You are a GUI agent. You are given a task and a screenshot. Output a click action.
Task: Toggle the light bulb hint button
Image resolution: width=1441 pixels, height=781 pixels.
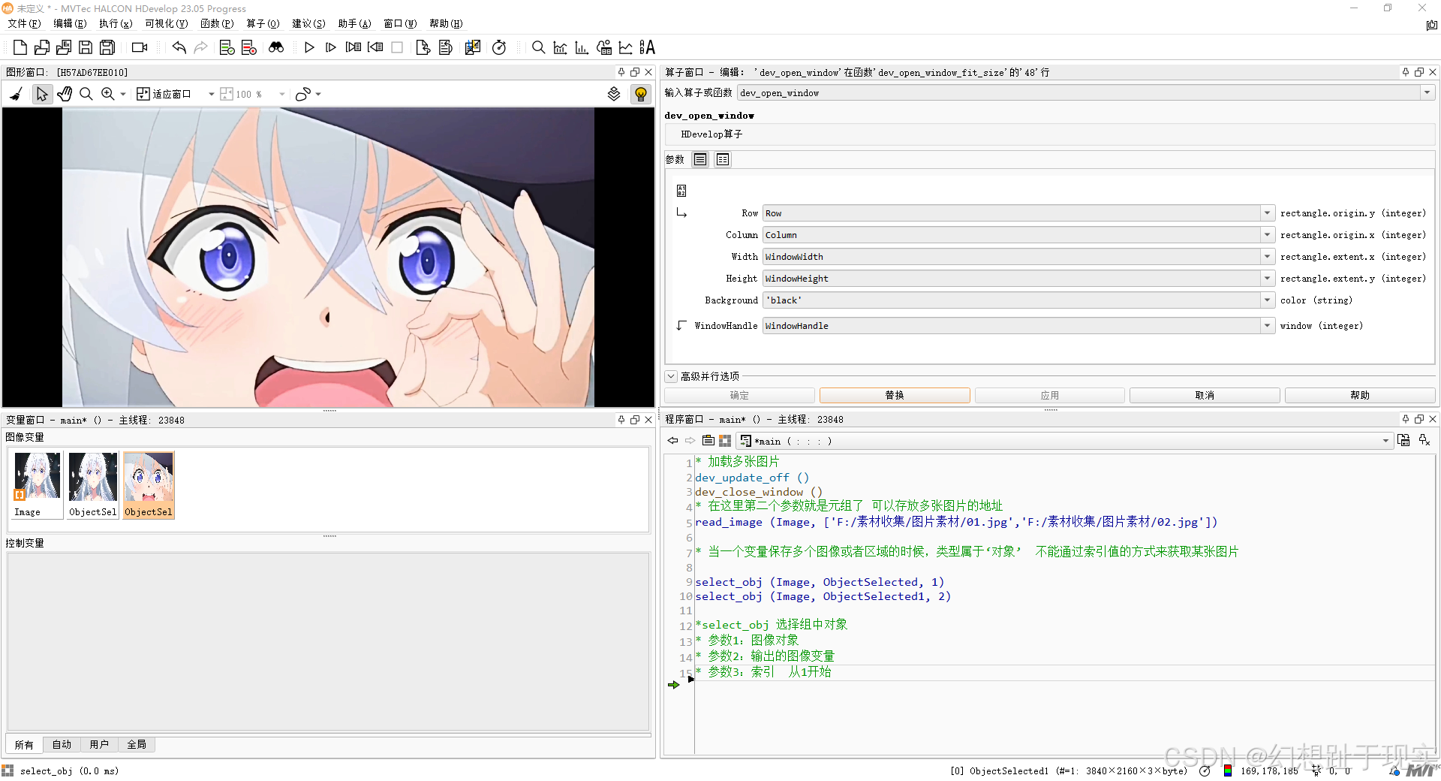(x=641, y=94)
